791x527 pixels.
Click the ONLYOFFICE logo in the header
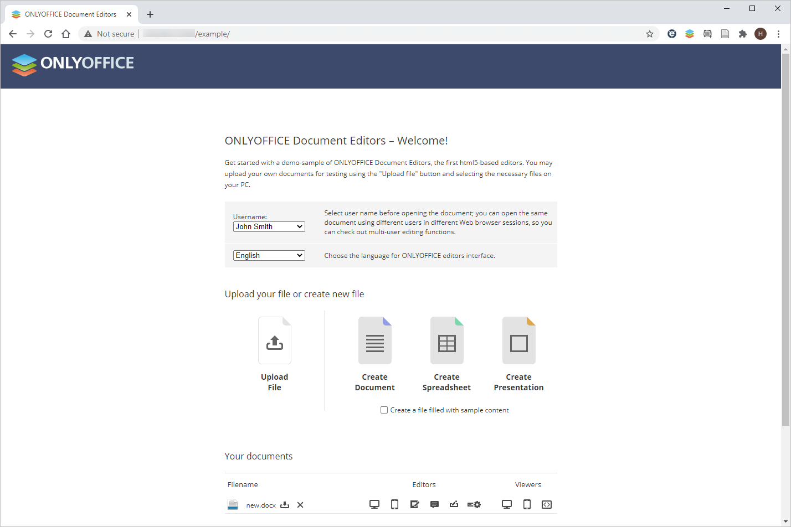[73, 64]
